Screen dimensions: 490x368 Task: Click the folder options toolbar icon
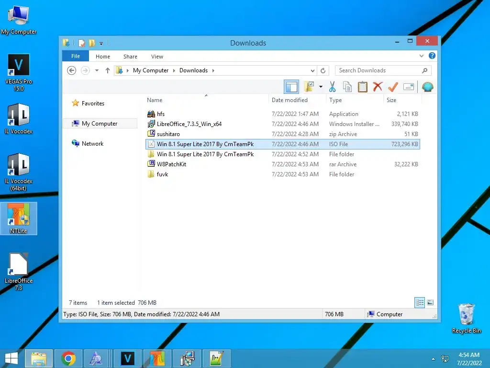(x=309, y=87)
